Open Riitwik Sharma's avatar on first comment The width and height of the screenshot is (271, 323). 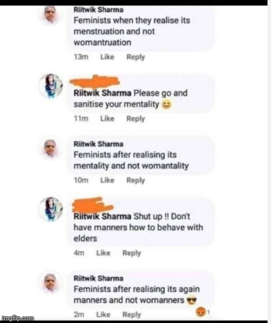(x=50, y=15)
